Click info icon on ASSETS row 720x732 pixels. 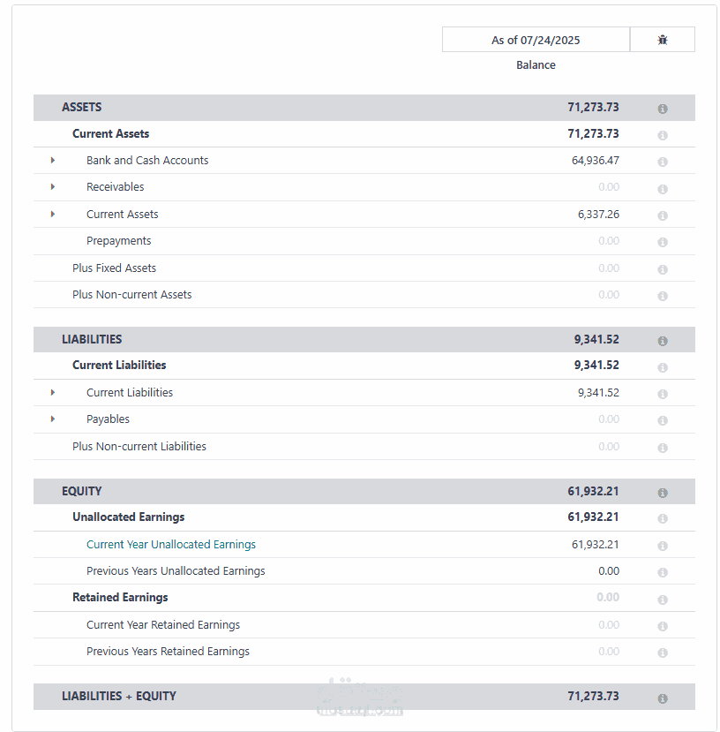(x=663, y=109)
